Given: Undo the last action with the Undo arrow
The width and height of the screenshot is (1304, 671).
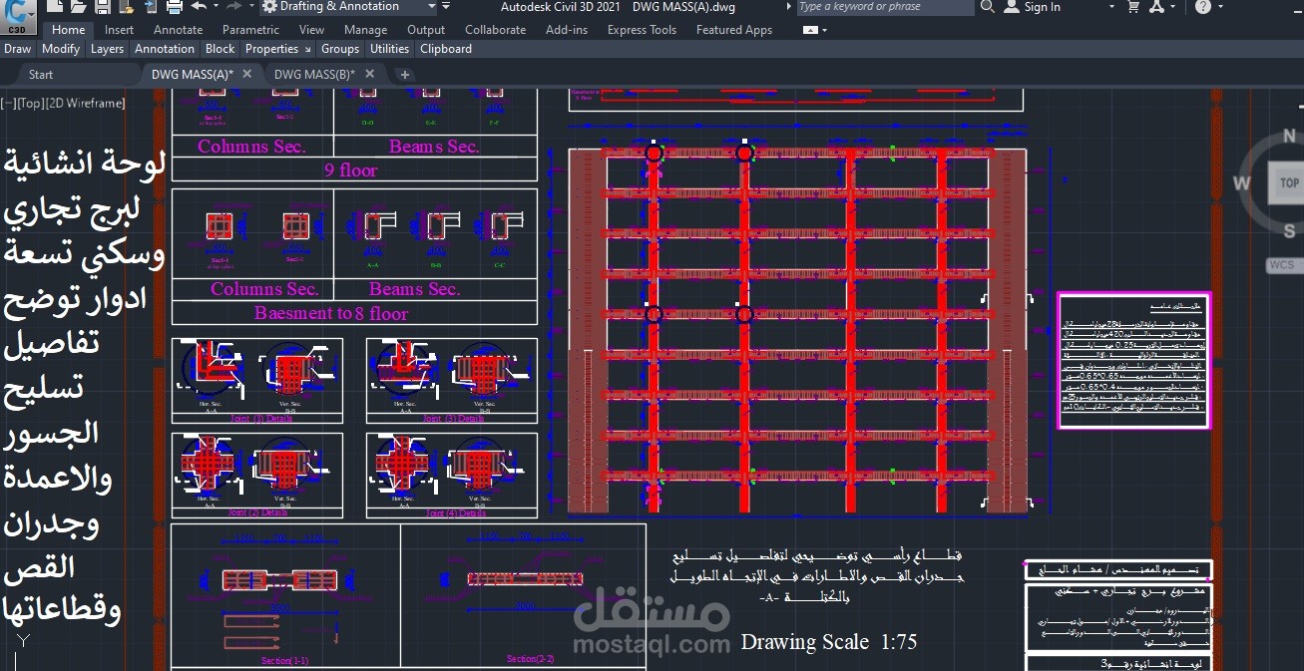Looking at the screenshot, I should [198, 8].
